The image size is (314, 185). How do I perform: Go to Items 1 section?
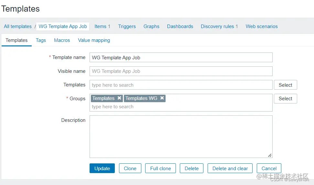(x=102, y=26)
